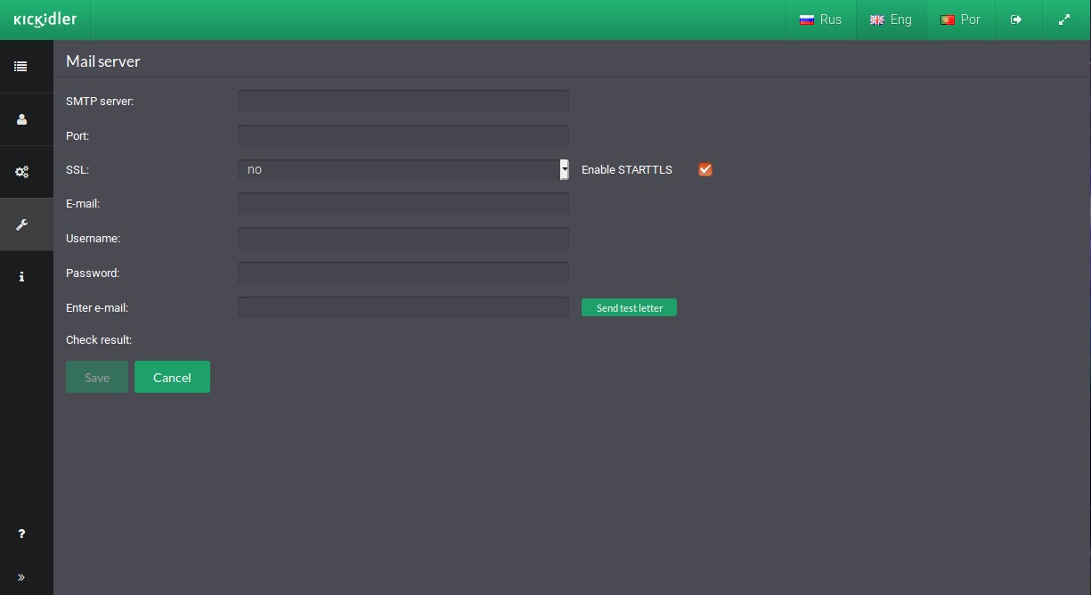Open the user icon in sidebar
This screenshot has width=1091, height=595.
[21, 119]
